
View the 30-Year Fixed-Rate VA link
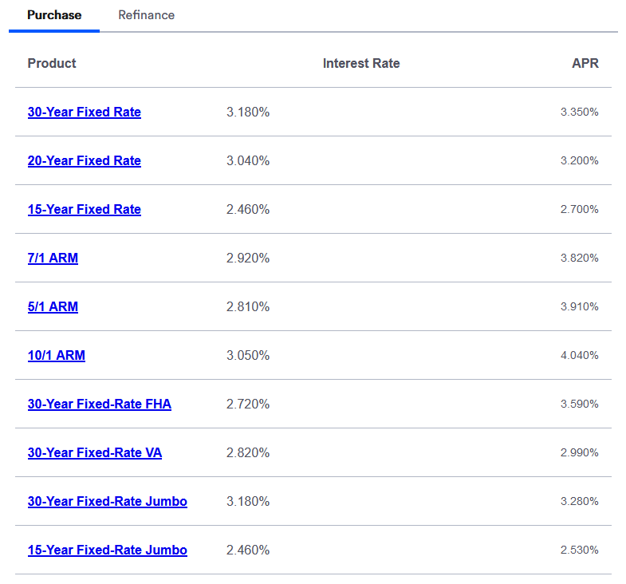(x=94, y=452)
